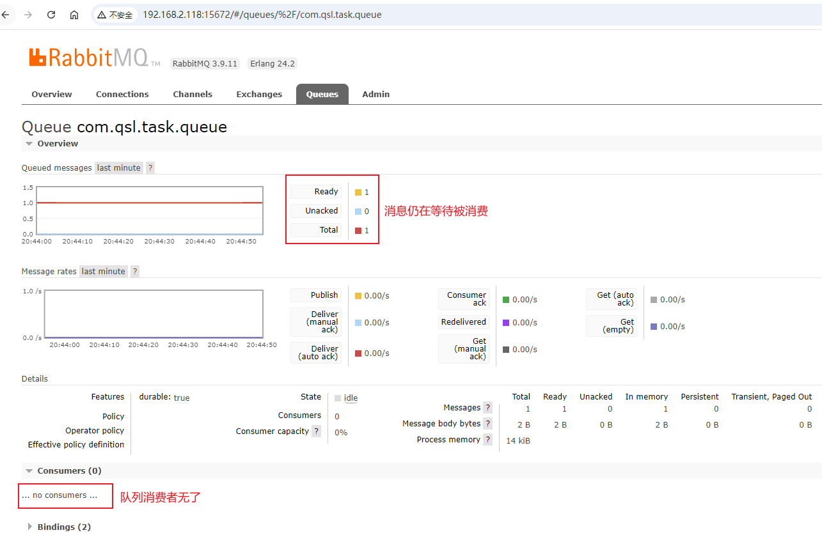Click the 'In memory' column header
This screenshot has height=535, width=822.
(646, 397)
